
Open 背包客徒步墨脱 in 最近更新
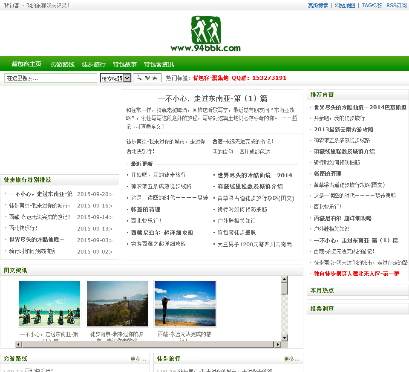click(x=236, y=232)
